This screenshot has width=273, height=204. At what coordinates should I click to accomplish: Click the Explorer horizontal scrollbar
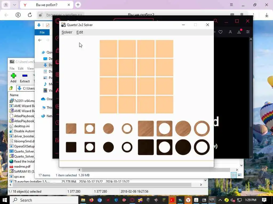156,170
